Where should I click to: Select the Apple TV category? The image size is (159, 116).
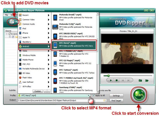point(34,37)
